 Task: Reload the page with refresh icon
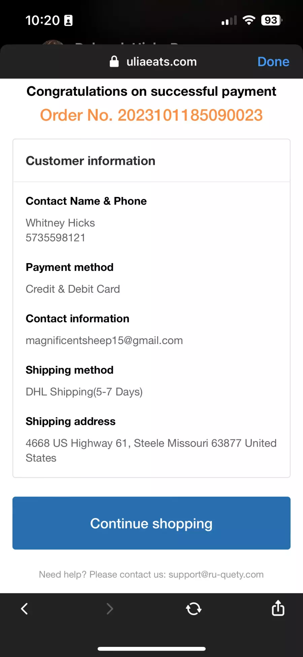click(194, 609)
